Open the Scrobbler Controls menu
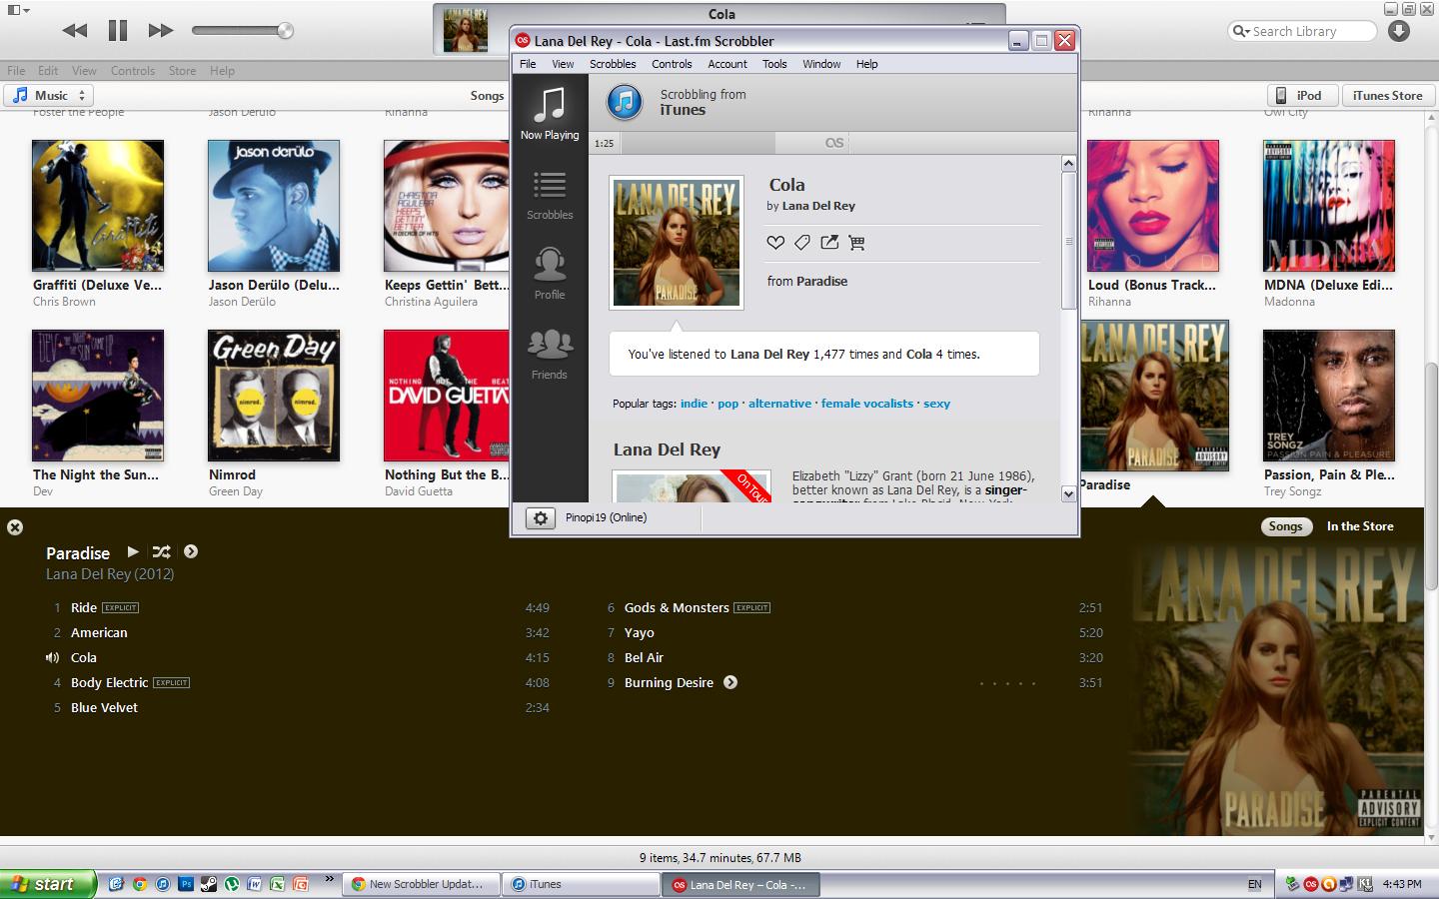 point(672,63)
